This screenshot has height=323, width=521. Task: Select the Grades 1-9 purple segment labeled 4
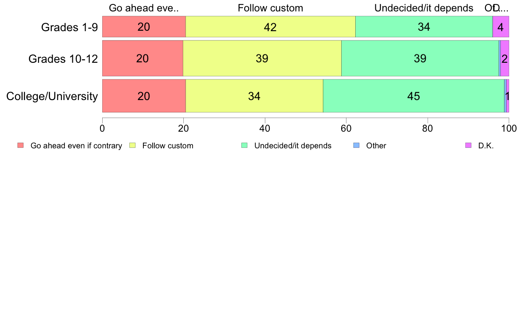pyautogui.click(x=501, y=27)
